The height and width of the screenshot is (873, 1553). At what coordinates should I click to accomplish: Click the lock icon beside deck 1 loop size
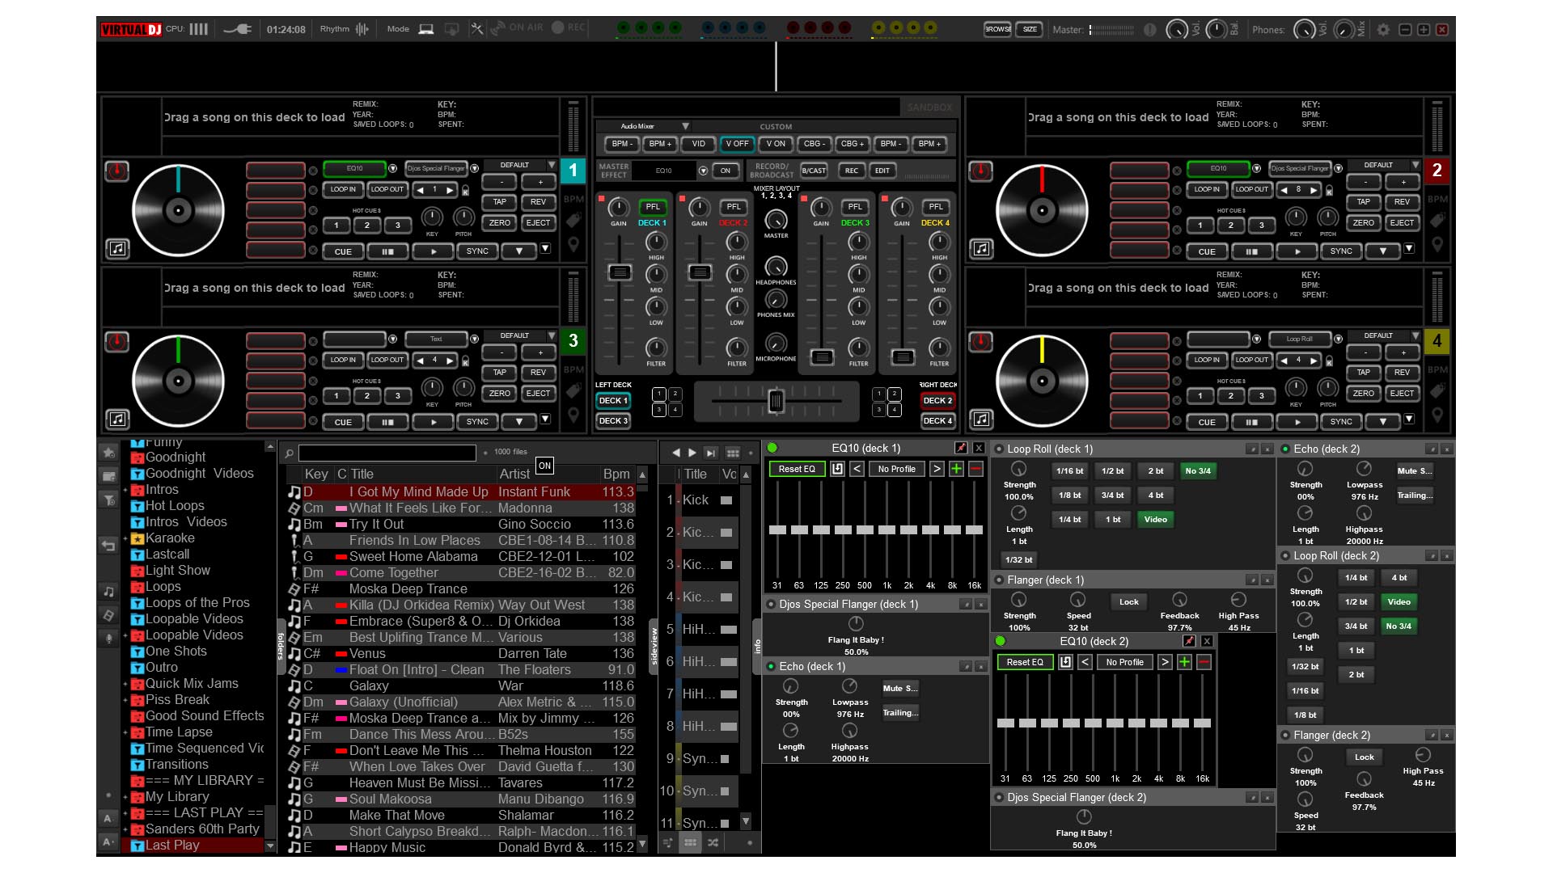(x=465, y=191)
